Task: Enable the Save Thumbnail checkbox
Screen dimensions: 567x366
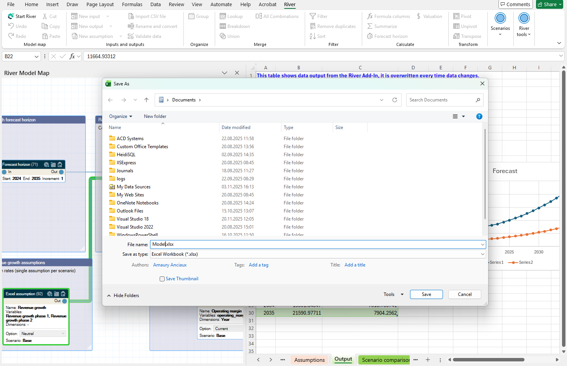Action: coord(162,279)
